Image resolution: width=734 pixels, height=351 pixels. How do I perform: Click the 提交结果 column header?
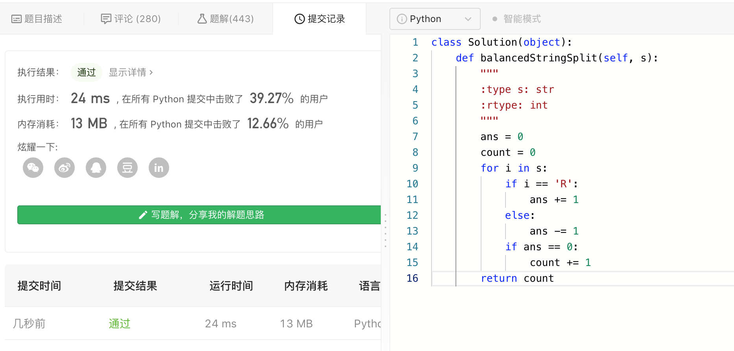(x=135, y=286)
